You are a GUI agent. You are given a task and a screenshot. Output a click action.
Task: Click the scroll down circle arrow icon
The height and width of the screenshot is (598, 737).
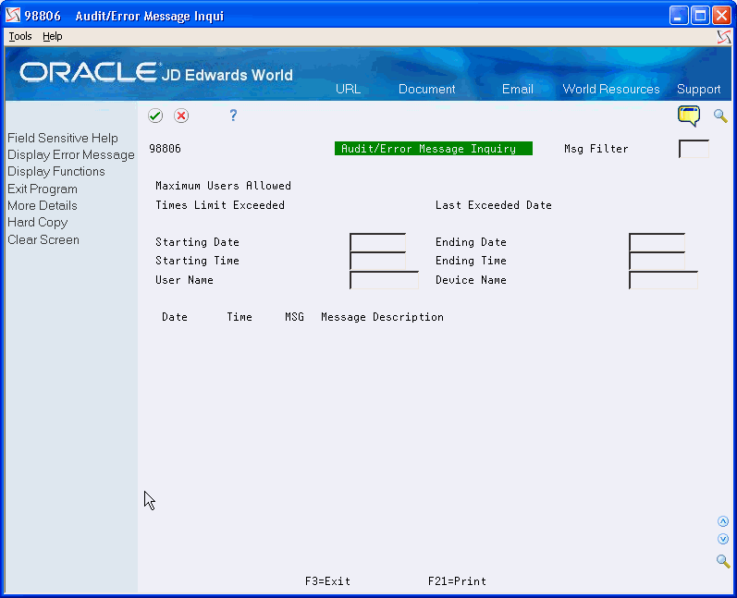coord(723,539)
